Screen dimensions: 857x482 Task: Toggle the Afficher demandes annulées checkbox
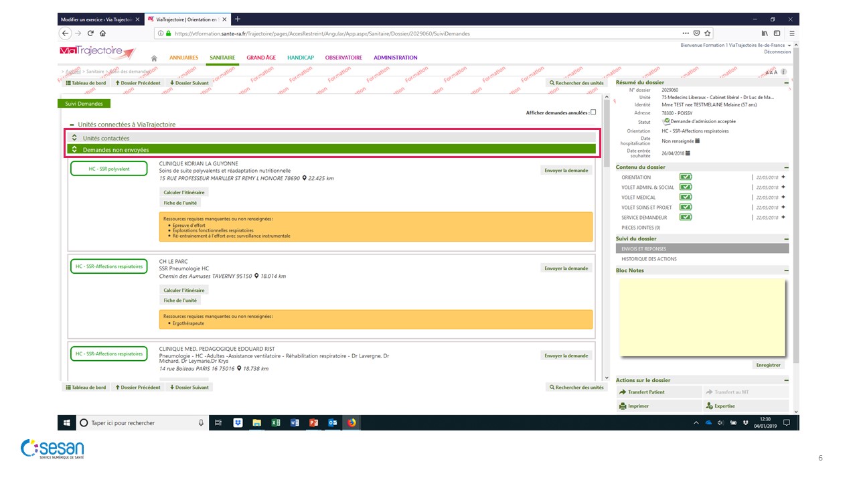pos(593,112)
